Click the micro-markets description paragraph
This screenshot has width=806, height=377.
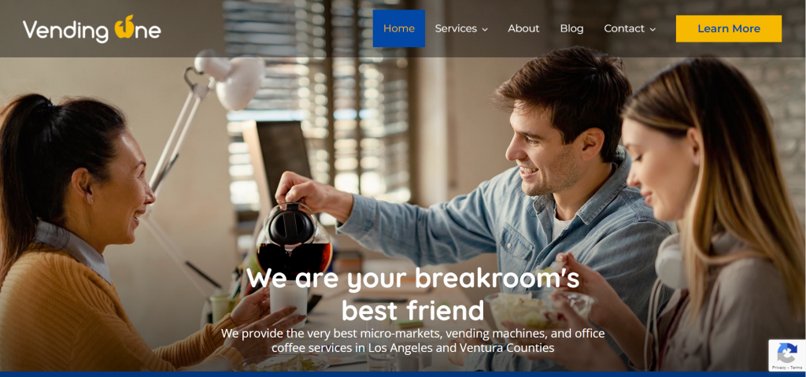tap(412, 341)
